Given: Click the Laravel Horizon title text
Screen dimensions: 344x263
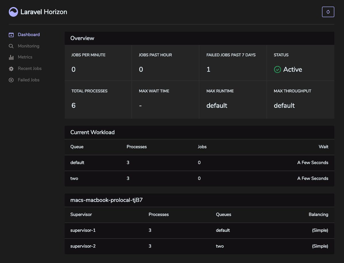Looking at the screenshot, I should (44, 12).
